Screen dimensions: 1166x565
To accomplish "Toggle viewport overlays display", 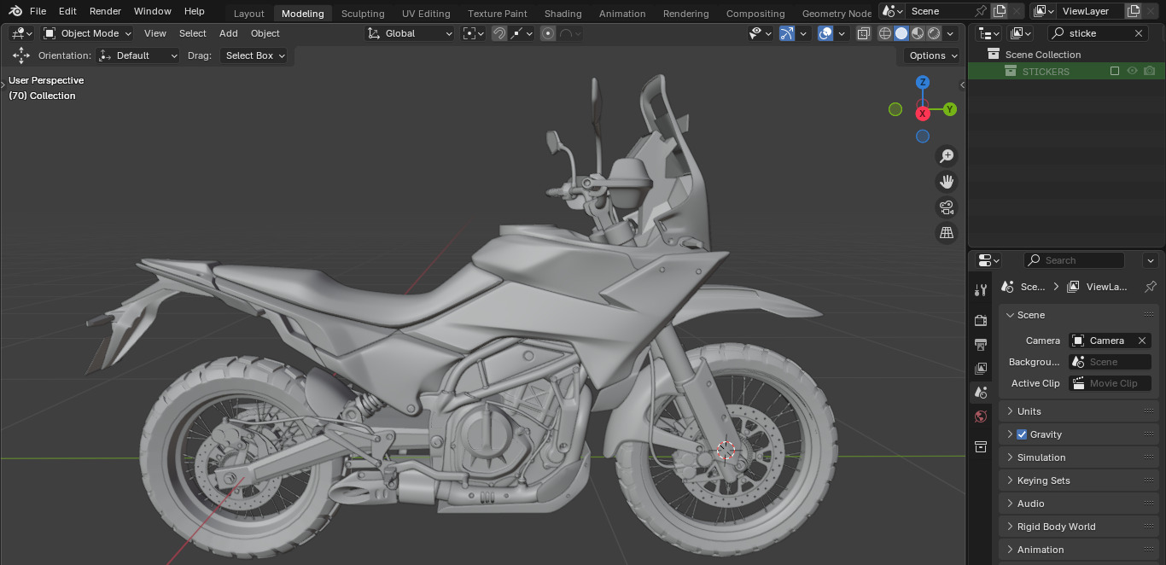I will [x=825, y=33].
